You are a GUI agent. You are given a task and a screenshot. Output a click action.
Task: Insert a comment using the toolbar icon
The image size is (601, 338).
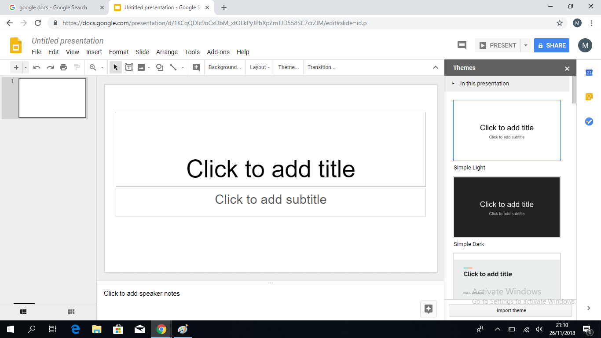click(x=196, y=67)
